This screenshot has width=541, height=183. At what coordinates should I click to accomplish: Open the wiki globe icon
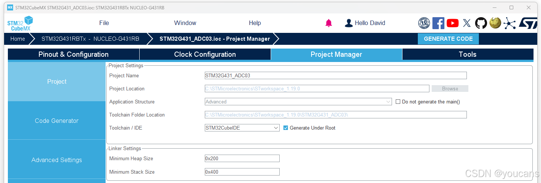pos(495,23)
